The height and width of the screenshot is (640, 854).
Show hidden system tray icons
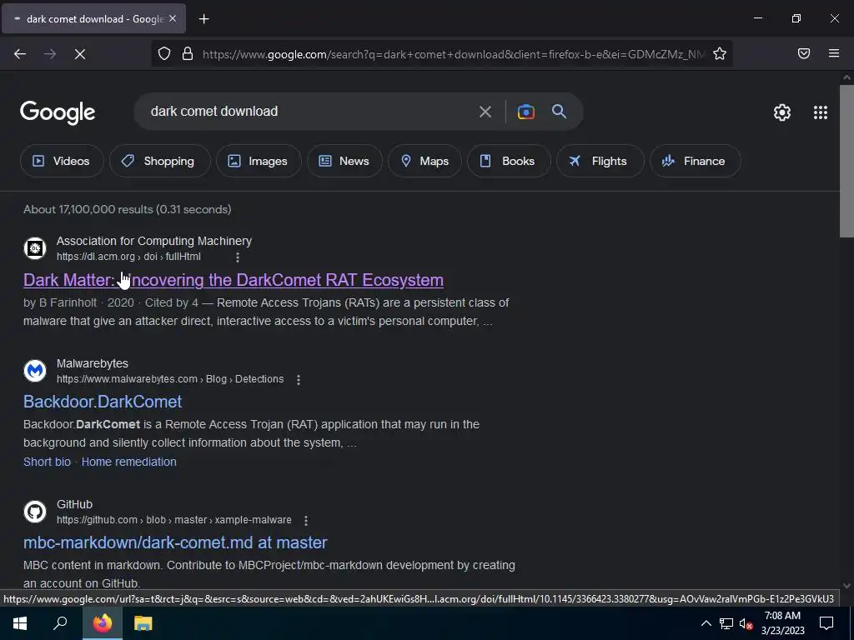pyautogui.click(x=706, y=623)
